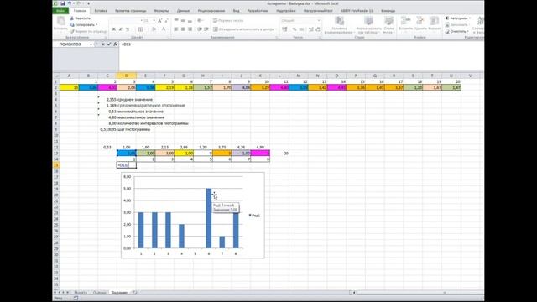Increase font size with the larger A icon
The width and height of the screenshot is (537, 302).
coord(160,21)
